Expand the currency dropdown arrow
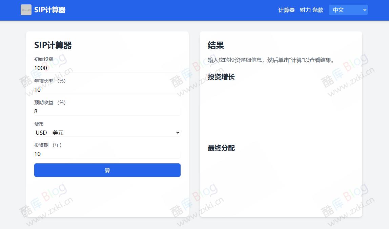389x229 pixels. tap(178, 133)
